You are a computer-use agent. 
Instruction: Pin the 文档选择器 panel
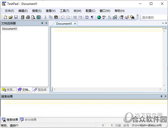click(x=42, y=23)
